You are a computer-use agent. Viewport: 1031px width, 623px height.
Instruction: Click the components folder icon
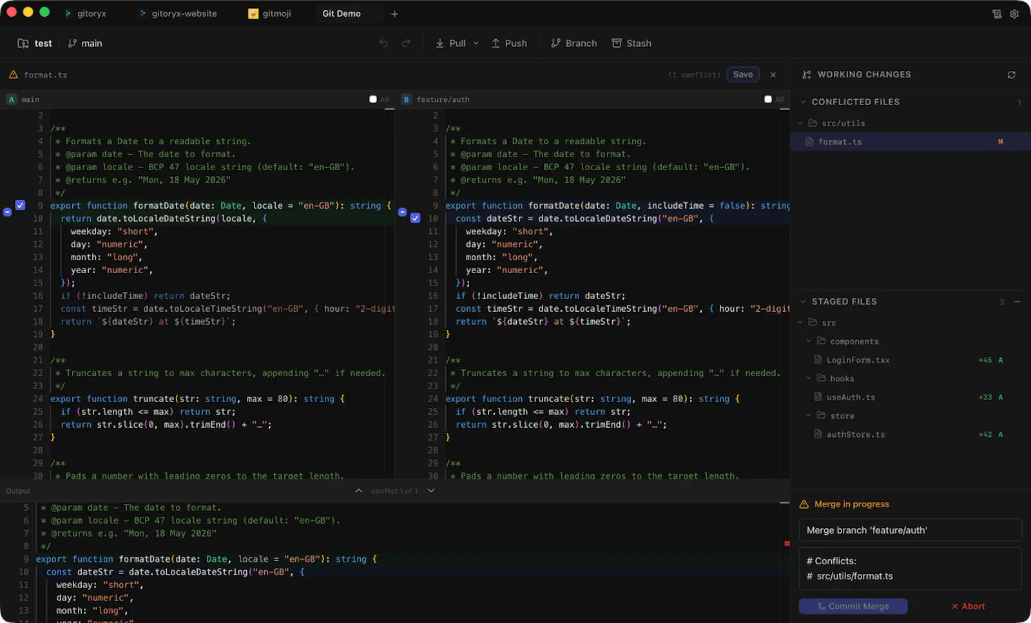point(822,341)
